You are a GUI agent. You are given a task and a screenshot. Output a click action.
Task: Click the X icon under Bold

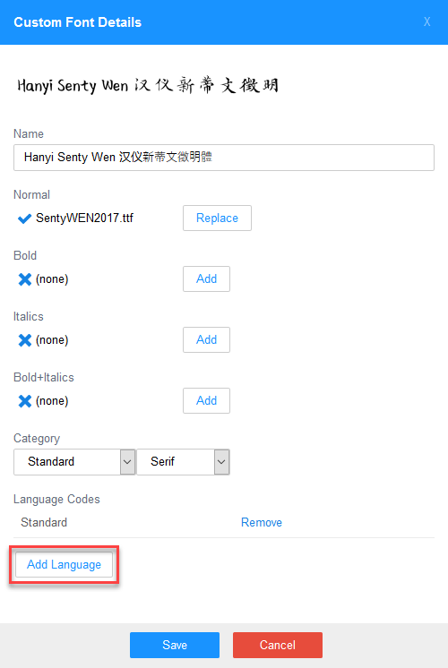coord(25,279)
